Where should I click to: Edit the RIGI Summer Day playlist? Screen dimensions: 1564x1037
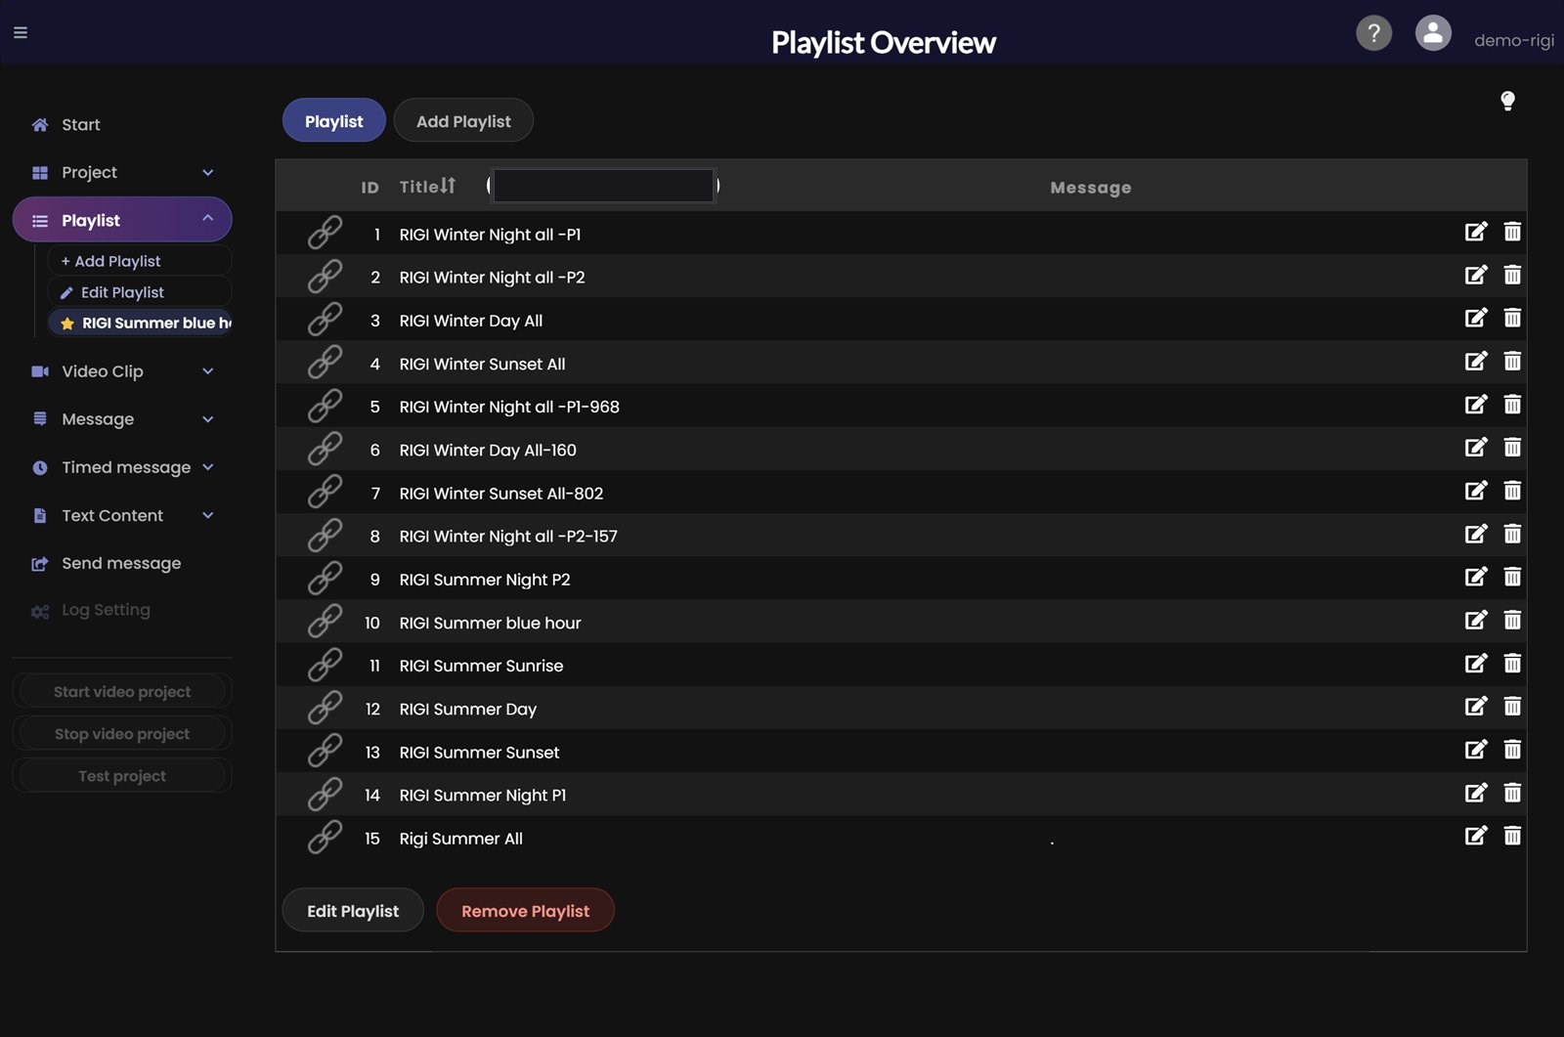[x=1476, y=706]
